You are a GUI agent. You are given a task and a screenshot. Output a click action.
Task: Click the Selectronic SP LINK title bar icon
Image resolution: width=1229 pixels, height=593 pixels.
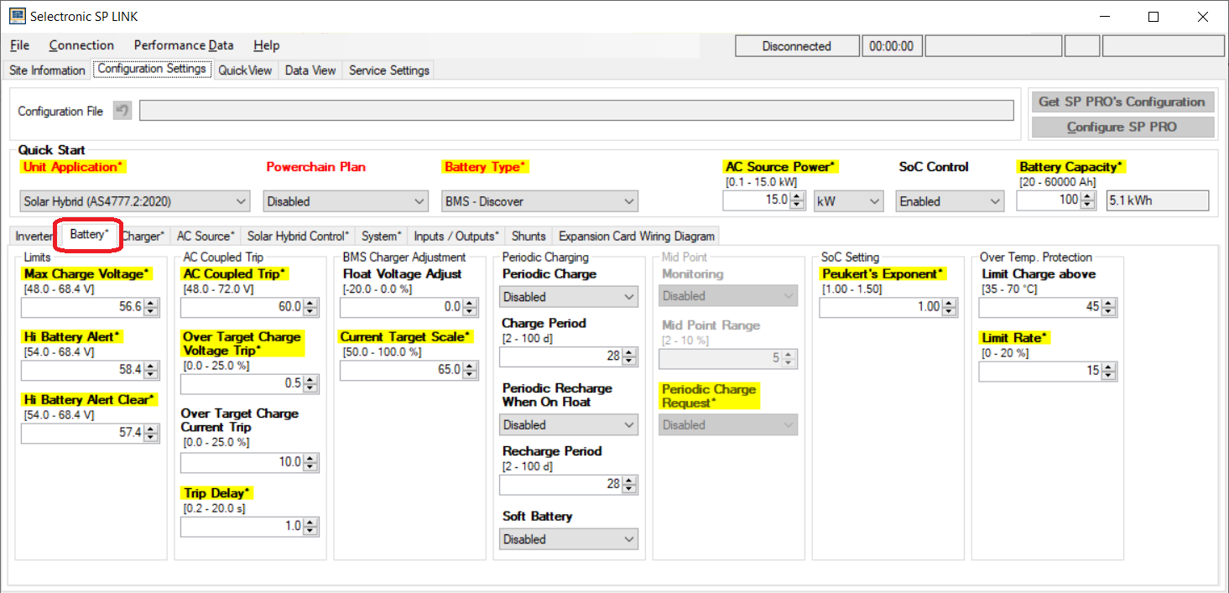tap(17, 17)
